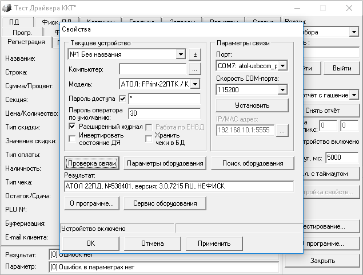The height and width of the screenshot is (275, 363).
Task: Open Параметры оборудования
Action: click(165, 163)
